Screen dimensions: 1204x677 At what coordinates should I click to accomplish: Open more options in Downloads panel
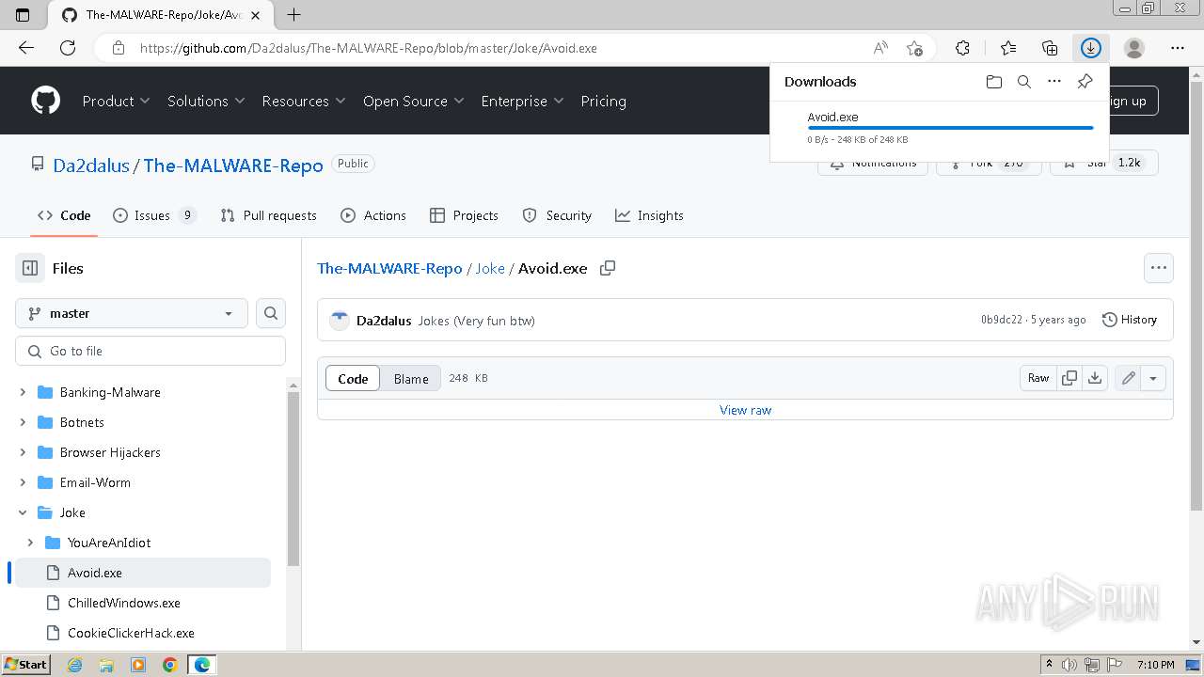coord(1054,82)
